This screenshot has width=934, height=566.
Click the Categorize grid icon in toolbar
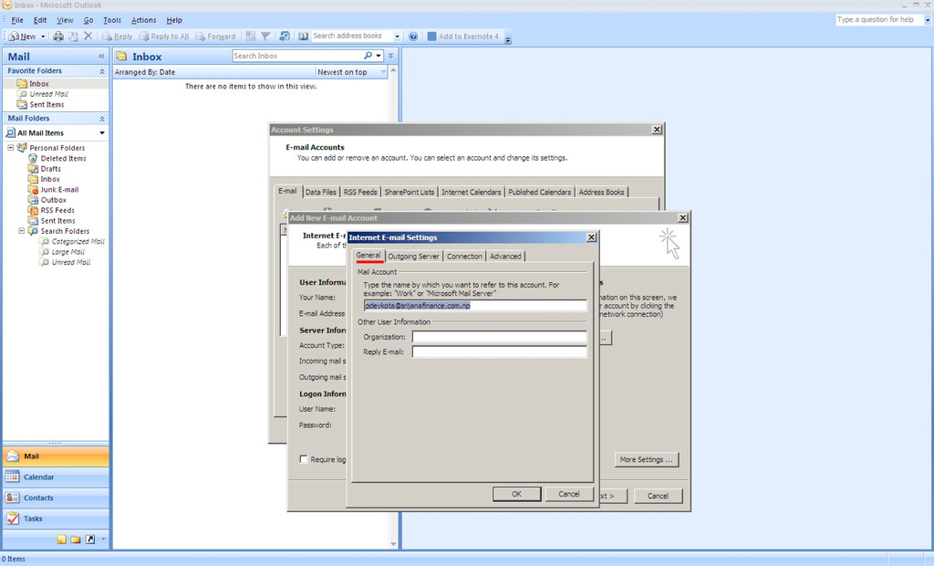(x=251, y=37)
